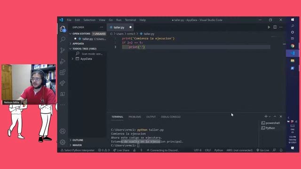Open the Live Share view icon
The image size is (301, 169).
[63, 83]
